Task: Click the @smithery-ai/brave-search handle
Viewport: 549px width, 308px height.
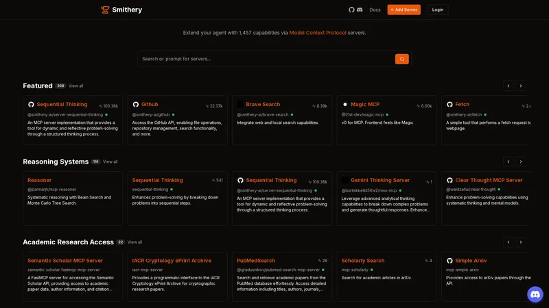Action: coord(263,114)
